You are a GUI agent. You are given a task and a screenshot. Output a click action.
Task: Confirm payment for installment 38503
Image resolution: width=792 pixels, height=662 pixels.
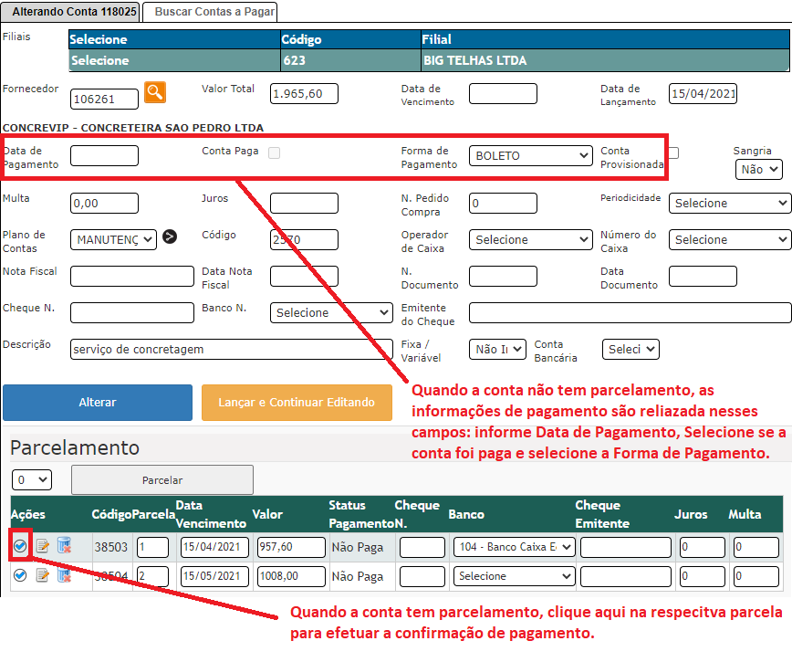point(20,546)
